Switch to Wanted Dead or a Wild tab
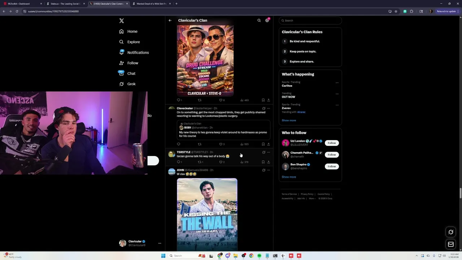This screenshot has width=462, height=260. tap(151, 4)
